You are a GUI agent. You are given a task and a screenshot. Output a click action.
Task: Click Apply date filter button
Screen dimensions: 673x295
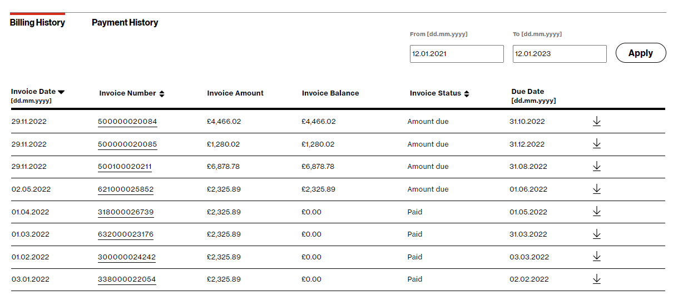(x=641, y=53)
